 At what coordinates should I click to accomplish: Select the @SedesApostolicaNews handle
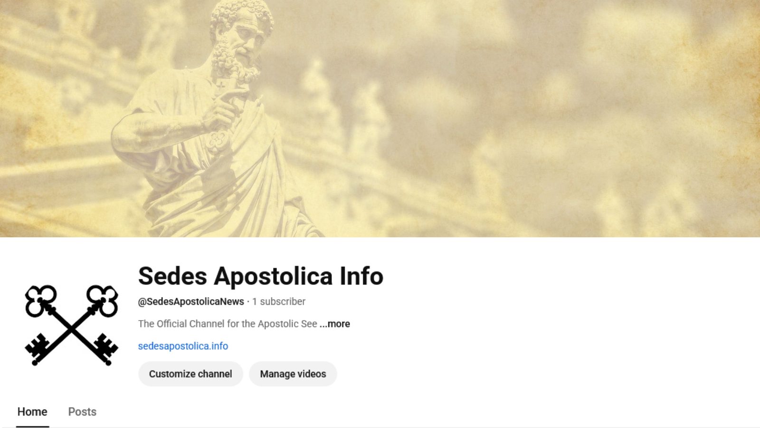click(191, 302)
